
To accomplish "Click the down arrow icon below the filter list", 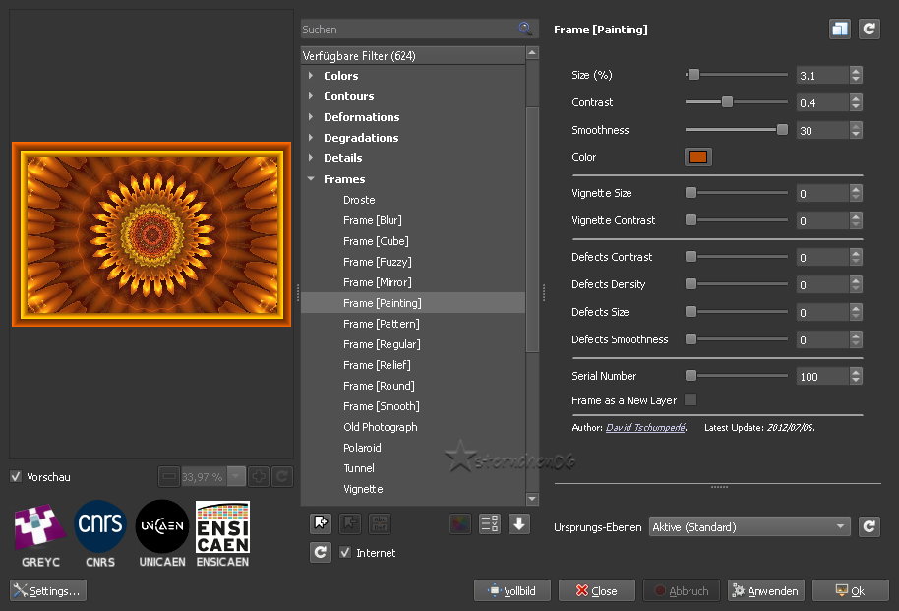I will (519, 523).
